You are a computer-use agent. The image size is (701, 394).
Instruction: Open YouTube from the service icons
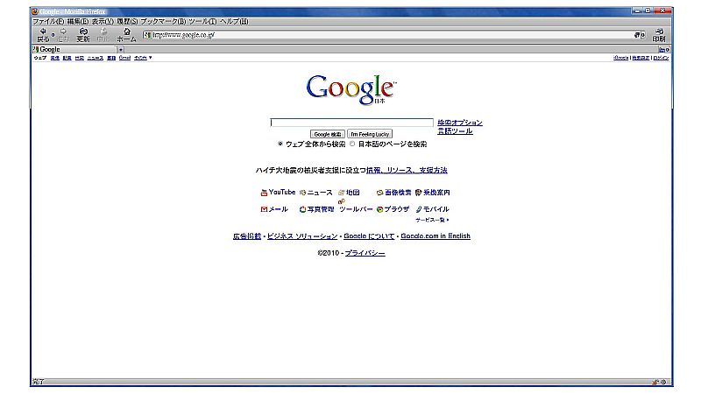click(278, 192)
